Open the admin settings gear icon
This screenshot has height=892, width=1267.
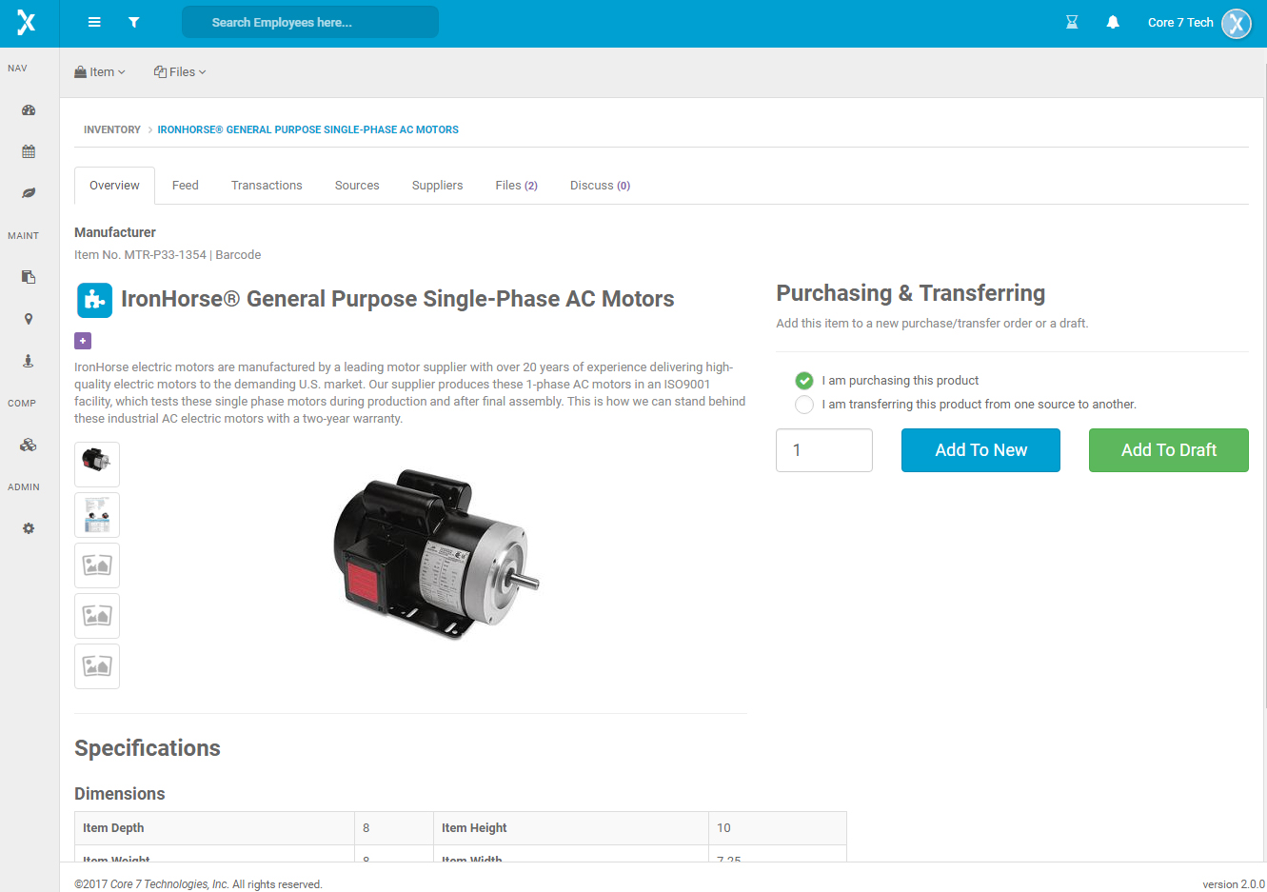29,528
